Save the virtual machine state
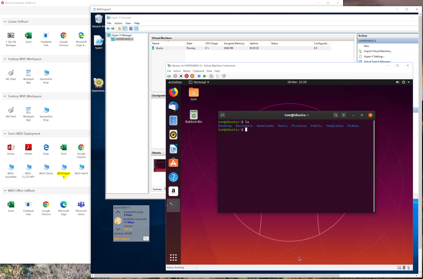423x279 pixels. 192,76
